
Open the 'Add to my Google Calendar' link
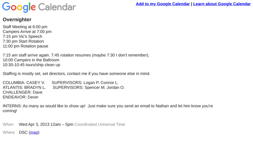coord(163,4)
